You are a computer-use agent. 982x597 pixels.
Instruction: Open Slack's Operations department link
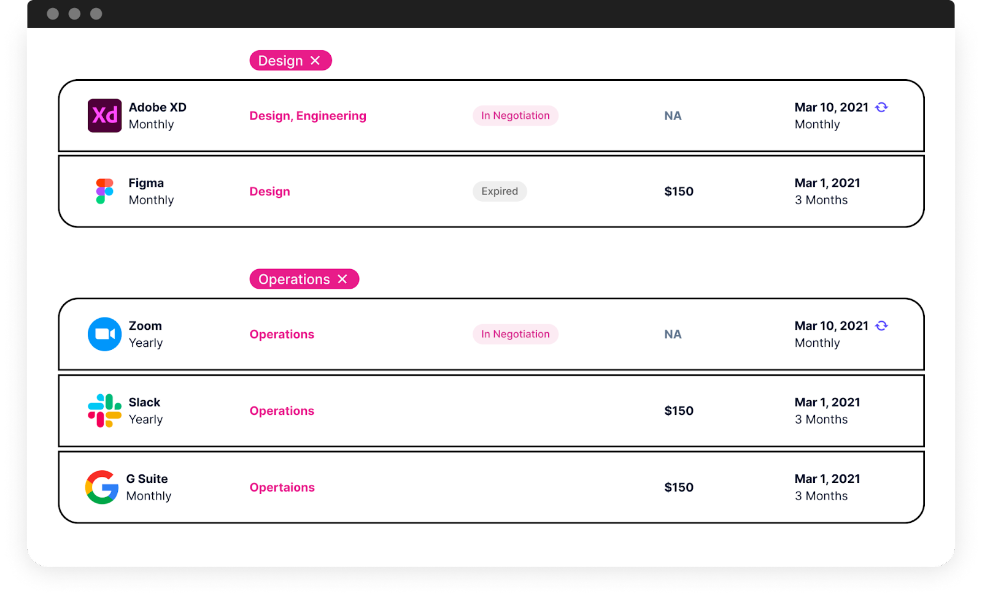tap(282, 411)
